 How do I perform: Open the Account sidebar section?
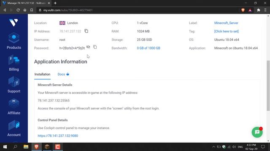pos(14,128)
